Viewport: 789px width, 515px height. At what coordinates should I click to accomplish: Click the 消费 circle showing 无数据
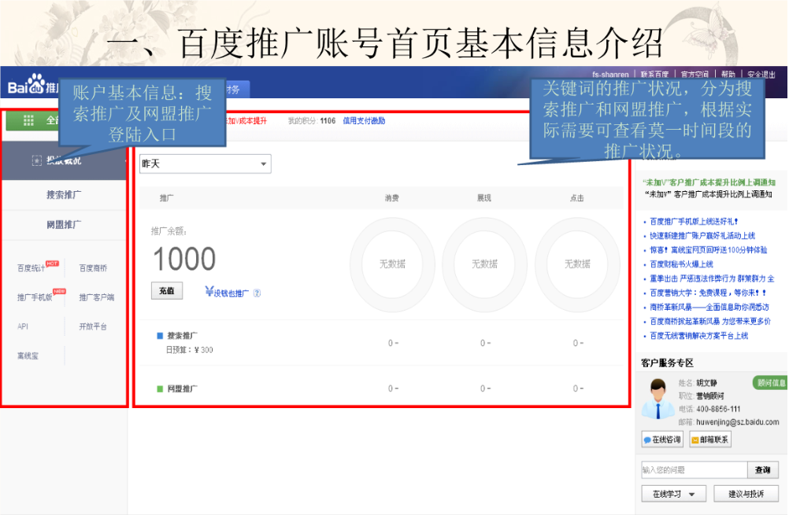pos(392,263)
